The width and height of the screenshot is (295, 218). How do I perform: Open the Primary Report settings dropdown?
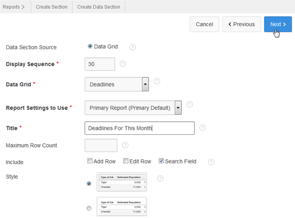pos(178,107)
